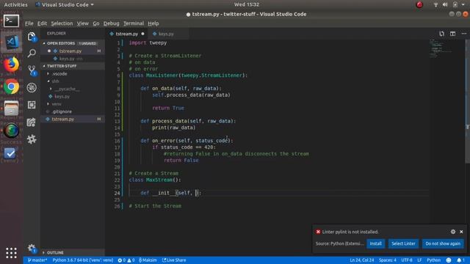Launch Terminal from the Ubuntu dock
Screen dimensions: 470x264
(11, 21)
